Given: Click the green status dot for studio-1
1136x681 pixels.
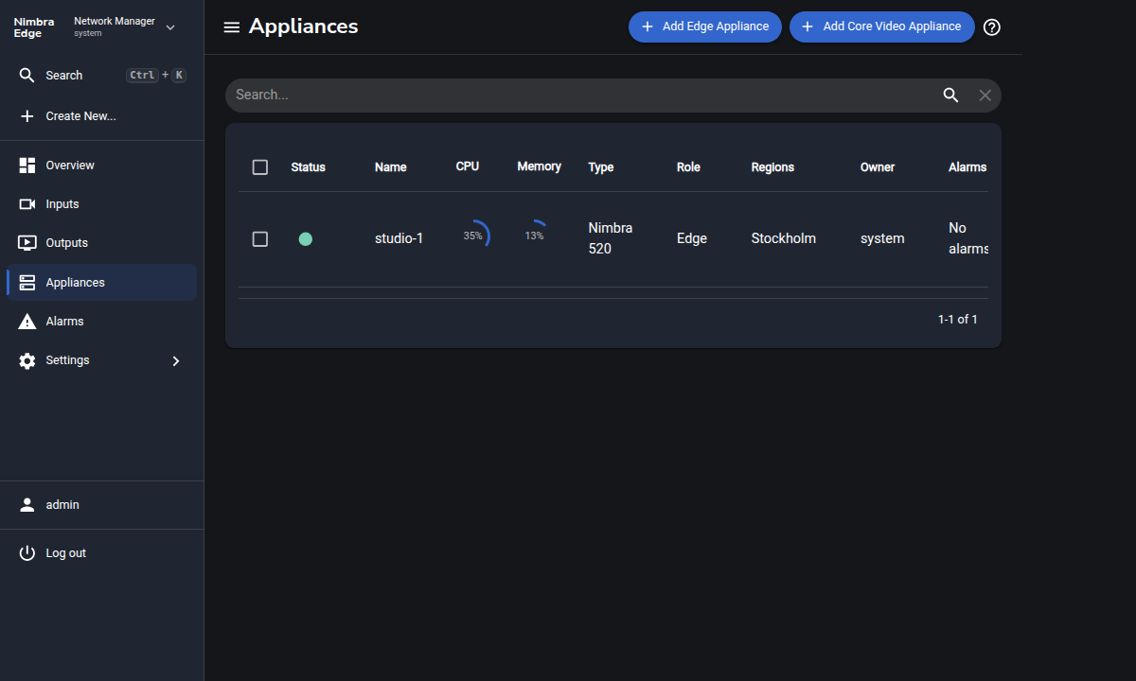Looking at the screenshot, I should pos(306,239).
